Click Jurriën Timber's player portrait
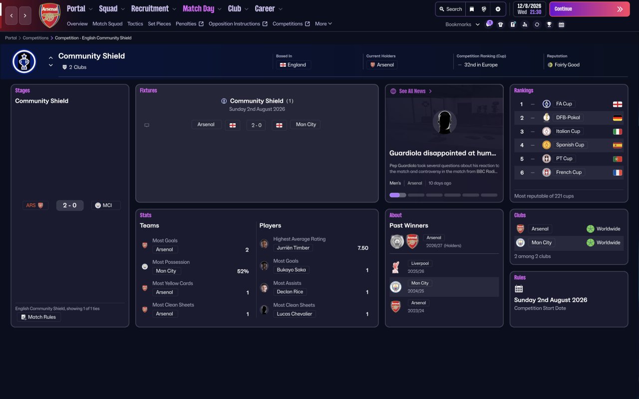Screen dimensions: 639x399 [x=265, y=244]
